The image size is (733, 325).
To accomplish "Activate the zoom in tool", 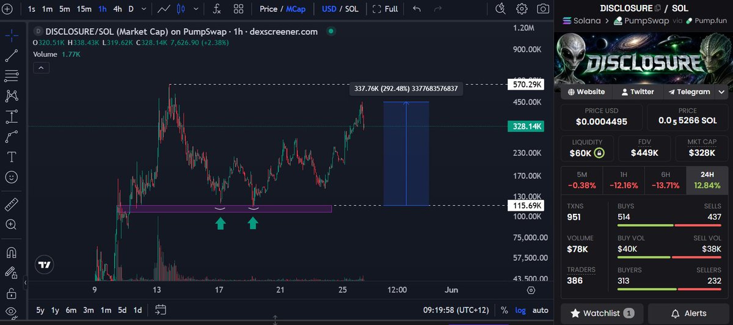I will point(12,224).
